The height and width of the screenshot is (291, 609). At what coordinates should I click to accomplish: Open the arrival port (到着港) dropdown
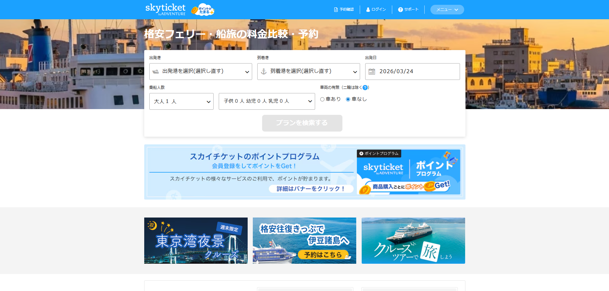point(308,72)
